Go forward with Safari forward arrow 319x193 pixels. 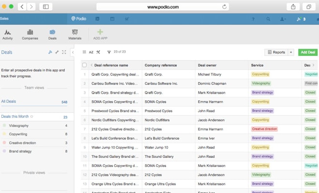[31, 7]
